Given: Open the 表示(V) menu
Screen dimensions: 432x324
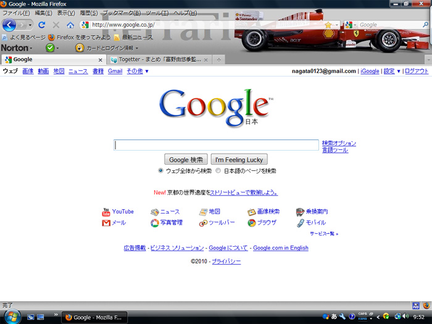Looking at the screenshot, I should [66, 13].
